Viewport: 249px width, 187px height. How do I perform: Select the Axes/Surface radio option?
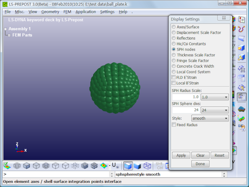click(174, 27)
